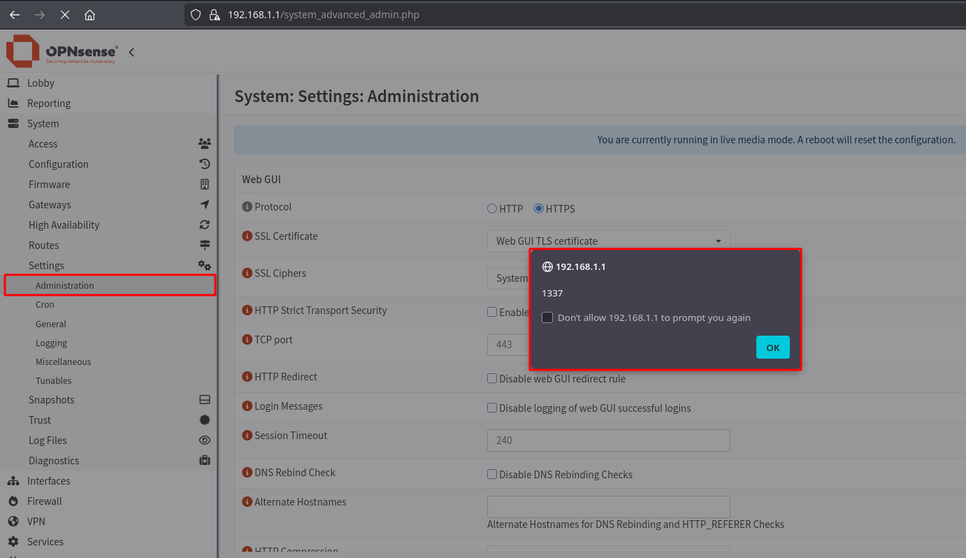This screenshot has height=558, width=966.
Task: Stop page loading with X icon
Action: pyautogui.click(x=65, y=14)
